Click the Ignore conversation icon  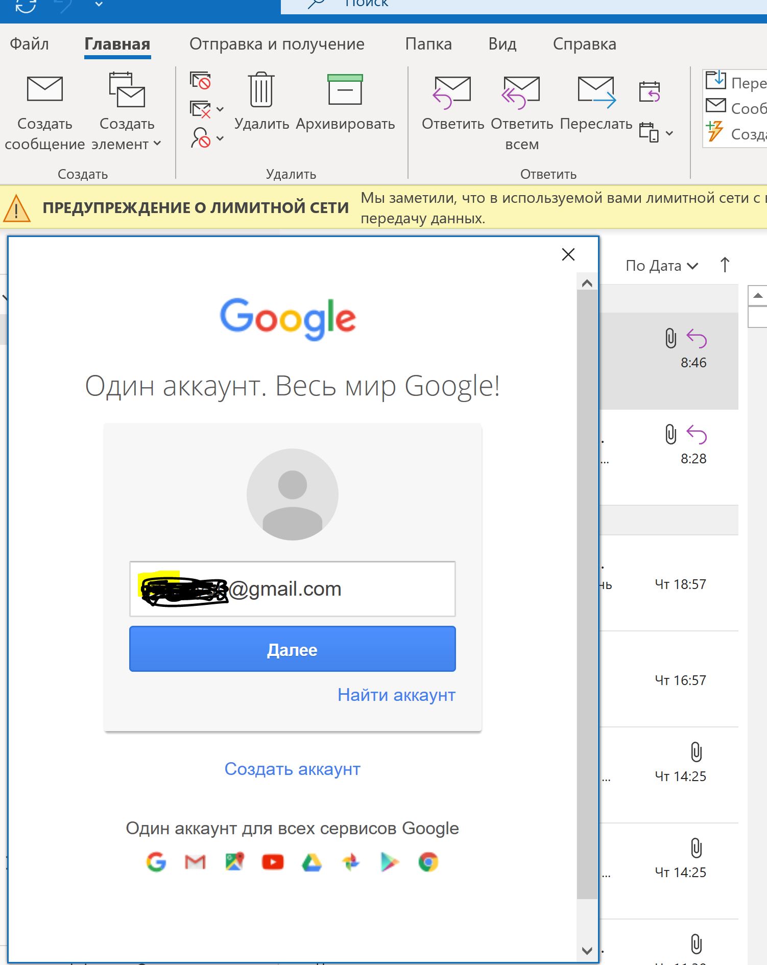point(200,80)
